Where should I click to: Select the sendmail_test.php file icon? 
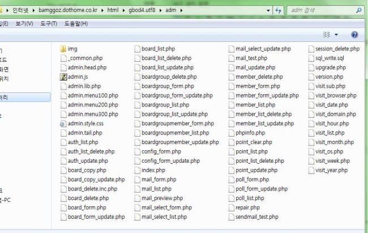click(x=232, y=217)
